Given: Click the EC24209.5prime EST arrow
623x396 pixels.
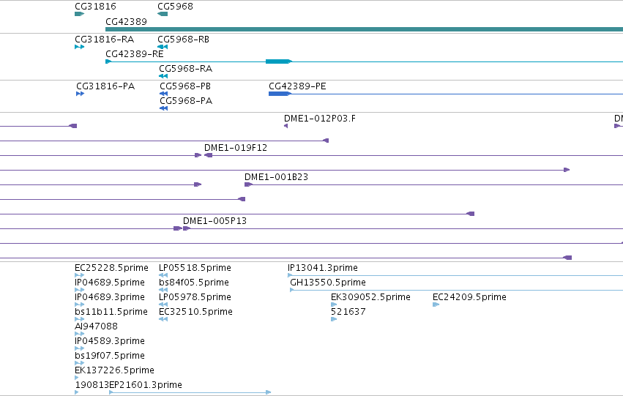Looking at the screenshot, I should 436,305.
